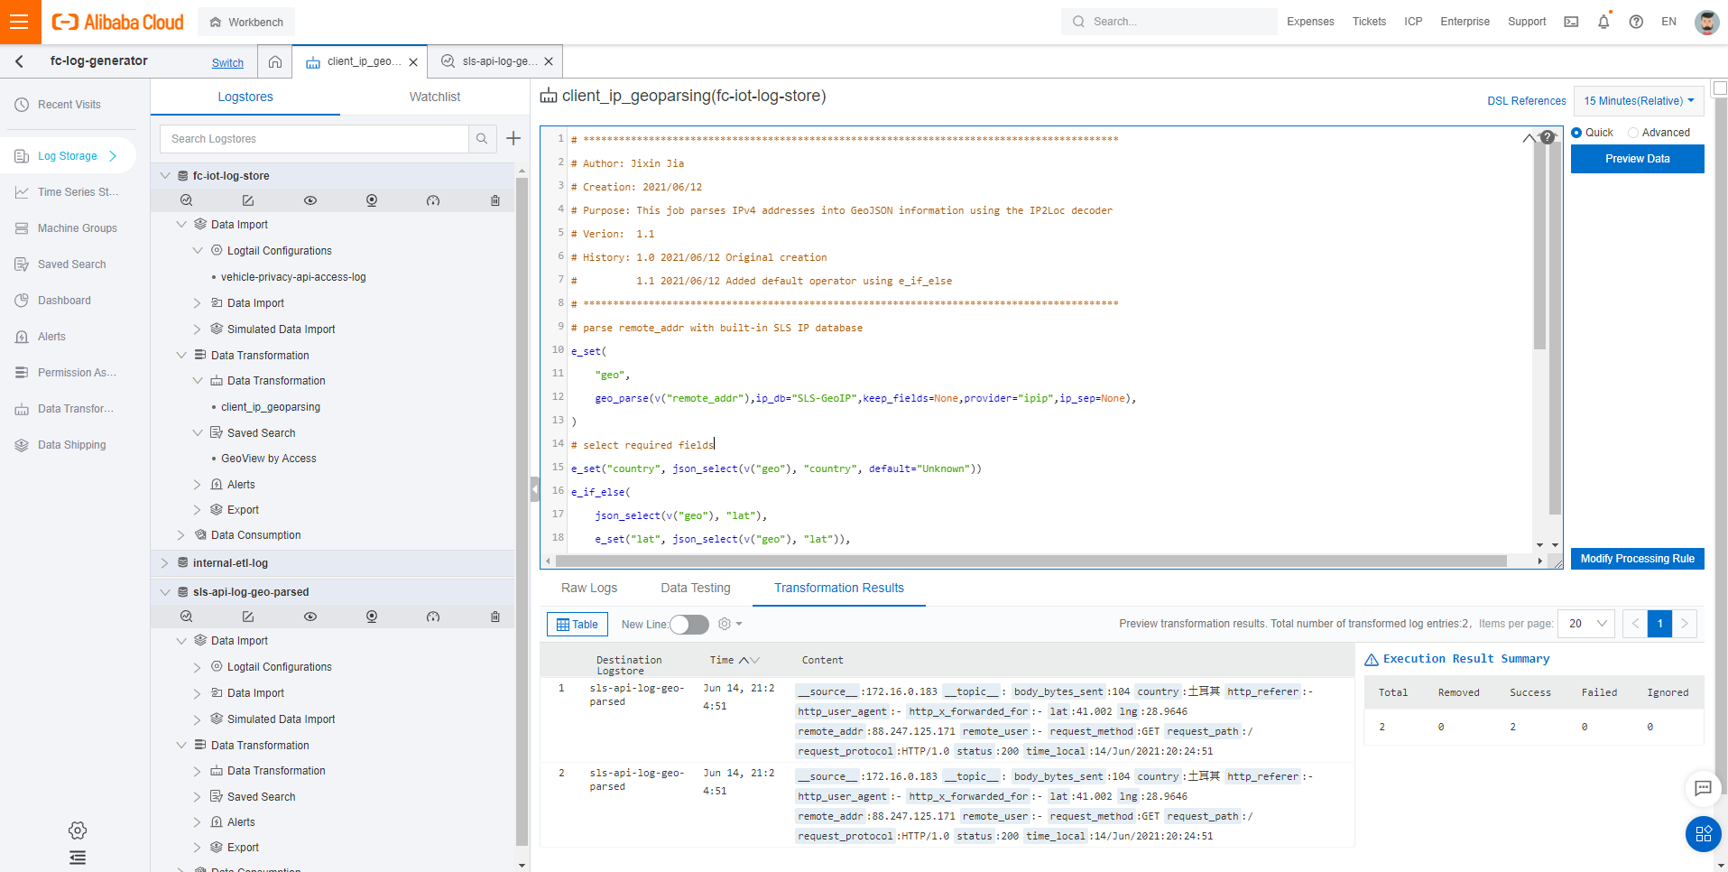Open search-and-analysis icon for fc-iot-log-store

[186, 200]
